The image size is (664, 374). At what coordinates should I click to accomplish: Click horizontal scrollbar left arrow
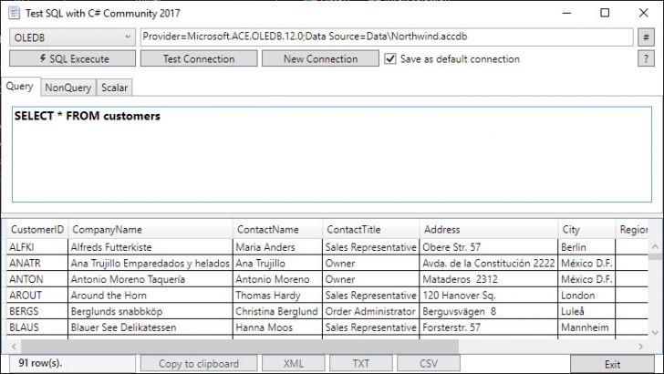coord(14,347)
